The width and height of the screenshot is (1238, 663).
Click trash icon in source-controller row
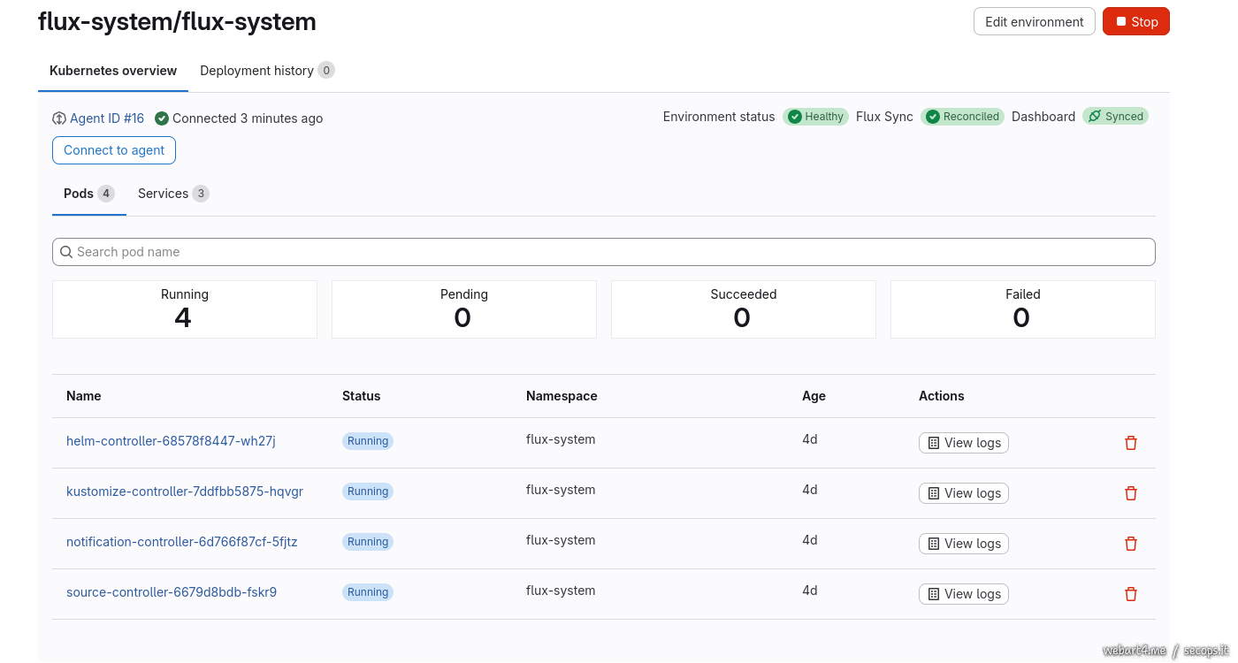tap(1130, 594)
